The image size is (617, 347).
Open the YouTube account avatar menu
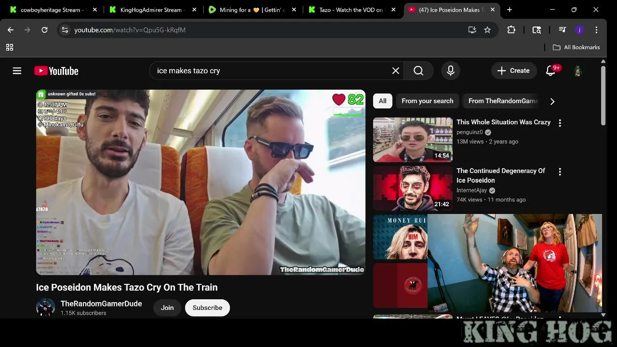(577, 71)
